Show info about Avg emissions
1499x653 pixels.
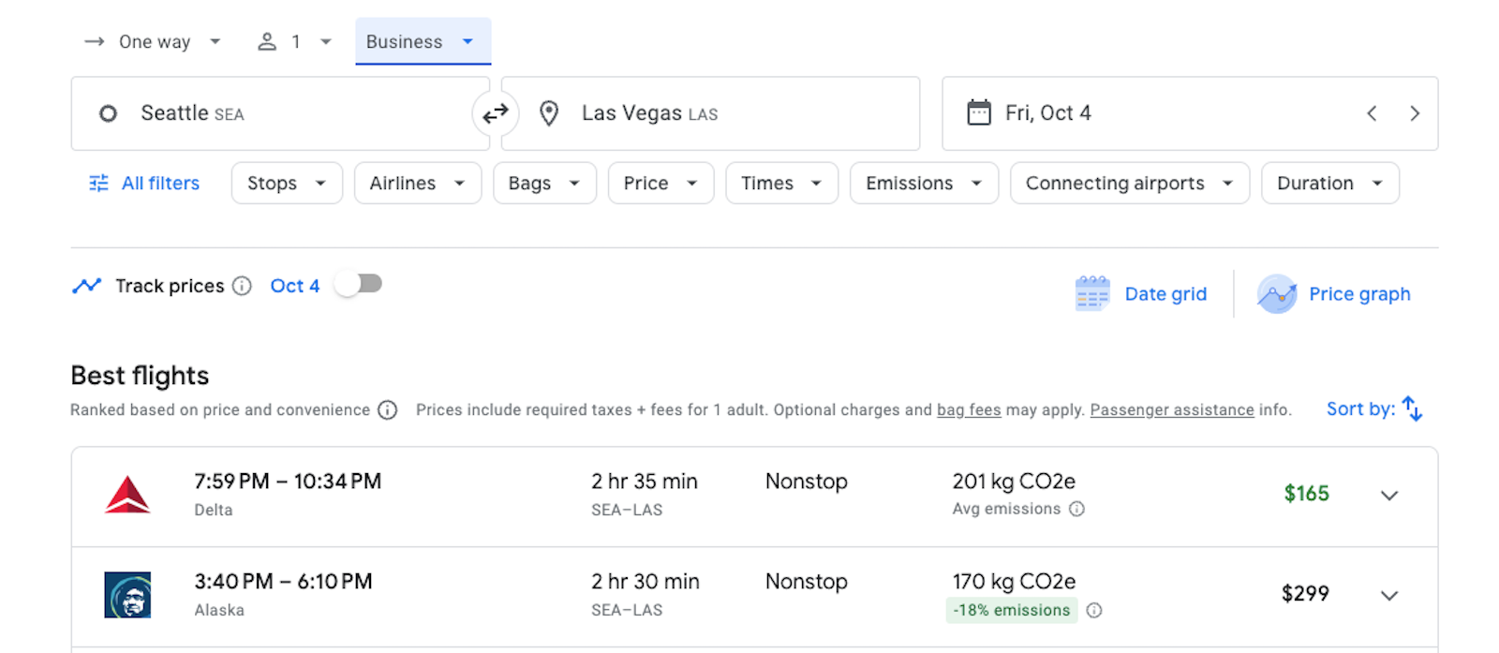tap(1077, 509)
